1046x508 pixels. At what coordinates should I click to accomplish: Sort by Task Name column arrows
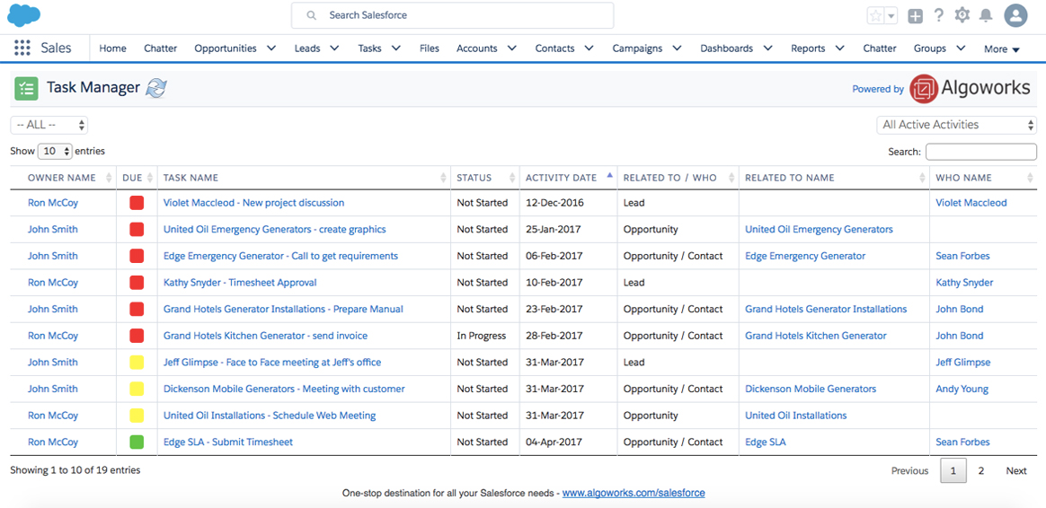coord(444,178)
